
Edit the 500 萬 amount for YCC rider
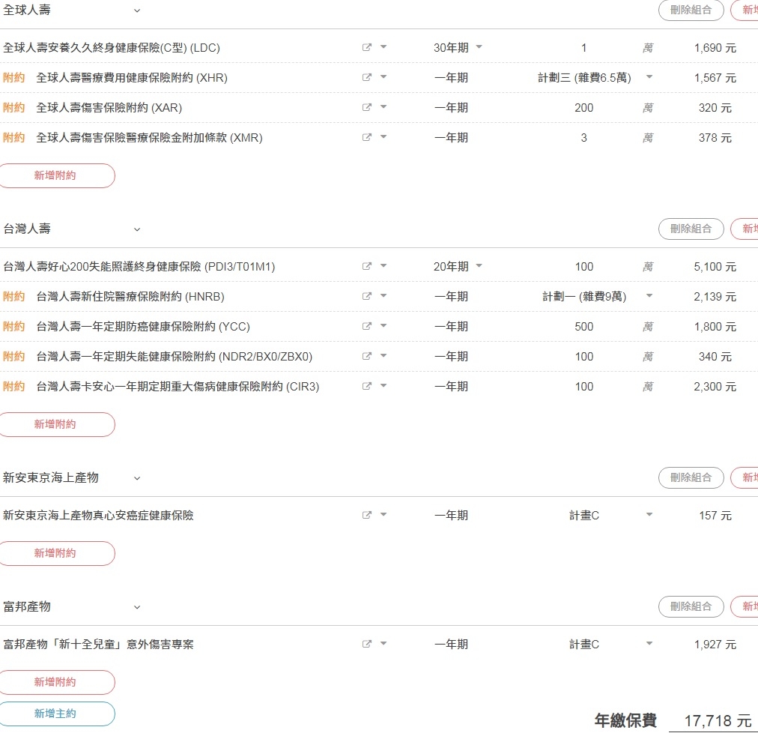pos(584,327)
